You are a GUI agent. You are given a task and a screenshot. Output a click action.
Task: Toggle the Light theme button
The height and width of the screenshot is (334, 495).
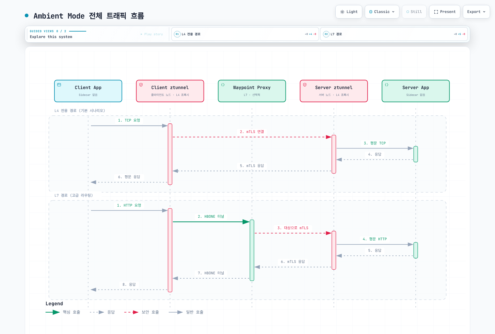[349, 12]
